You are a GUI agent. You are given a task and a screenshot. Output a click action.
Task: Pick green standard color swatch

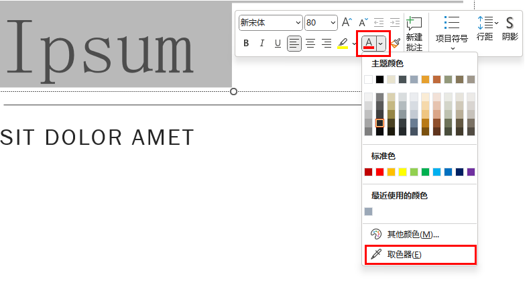click(425, 172)
